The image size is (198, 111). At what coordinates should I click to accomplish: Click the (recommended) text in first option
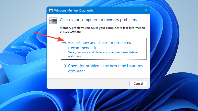click(82, 48)
